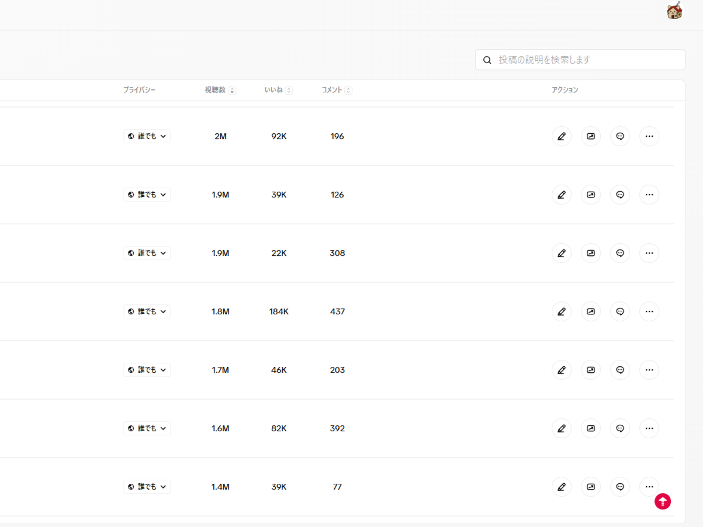Screen dimensions: 703x527
Task: Click the 1.7M views value
Action: 220,370
